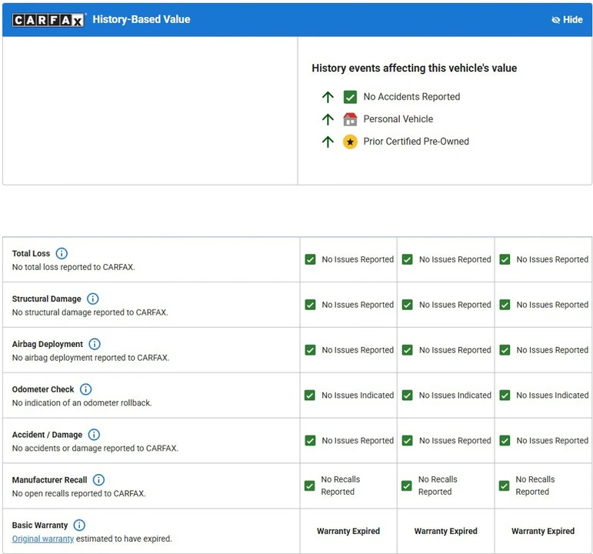The image size is (593, 554).
Task: Click third owner Structural Damage green check
Action: [x=505, y=305]
